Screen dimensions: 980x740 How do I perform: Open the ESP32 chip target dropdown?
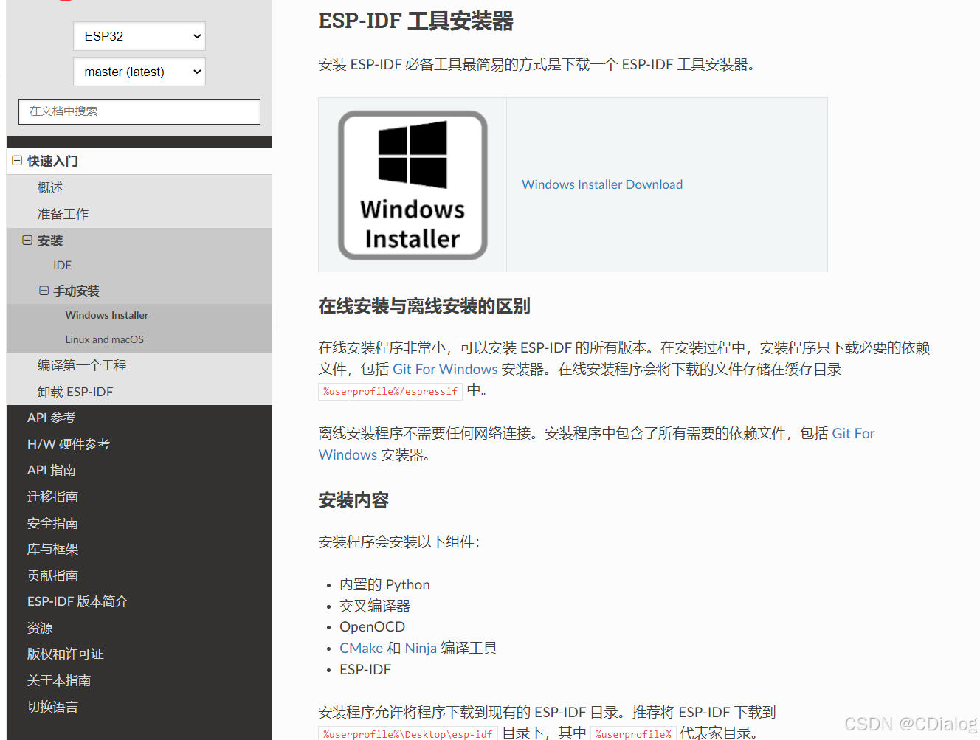point(139,36)
